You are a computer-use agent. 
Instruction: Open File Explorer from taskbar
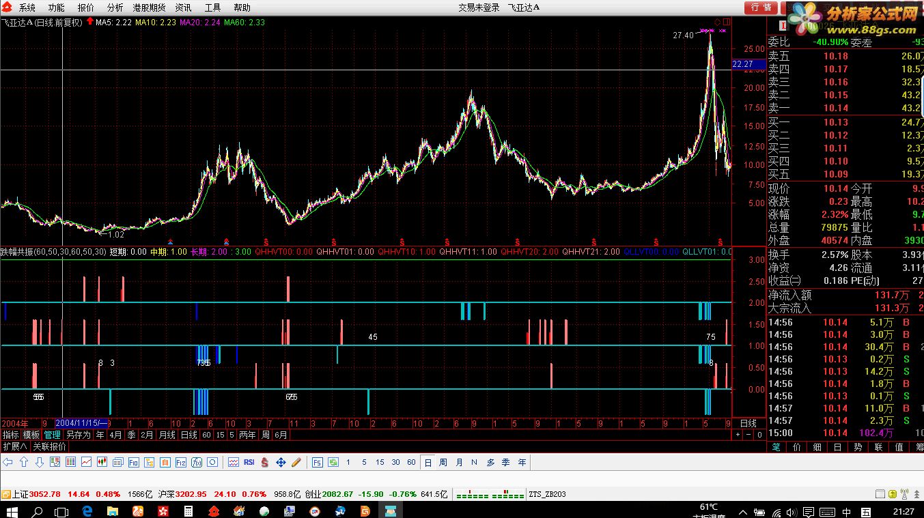(113, 510)
